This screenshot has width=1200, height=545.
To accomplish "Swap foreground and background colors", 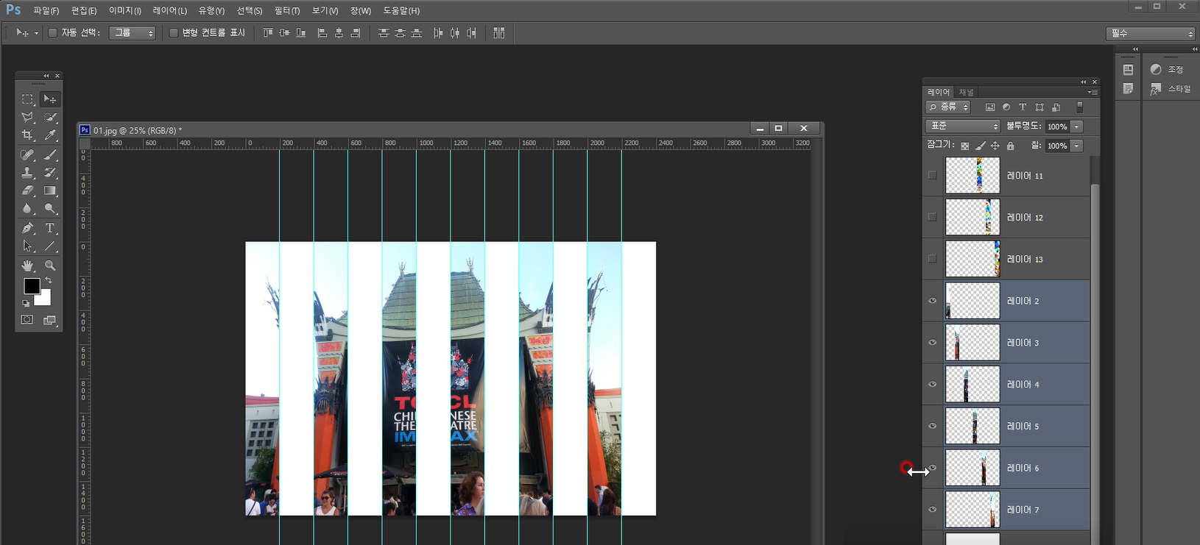I will pyautogui.click(x=49, y=281).
